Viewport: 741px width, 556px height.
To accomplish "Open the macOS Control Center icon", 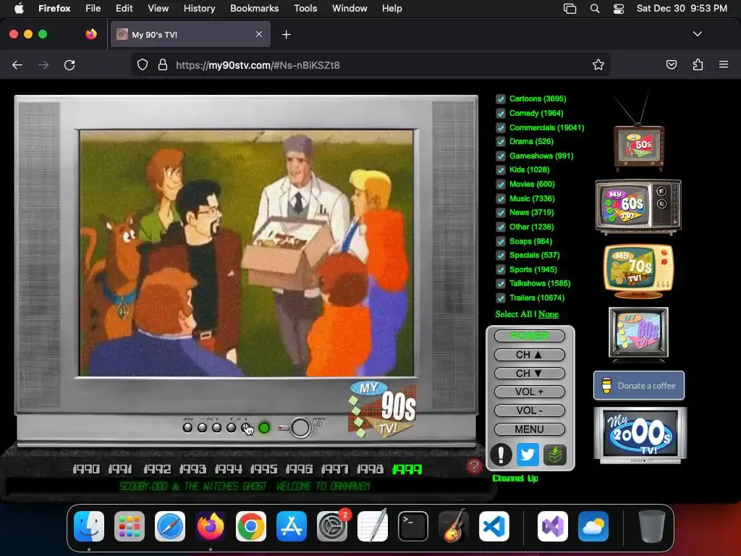I will 619,9.
